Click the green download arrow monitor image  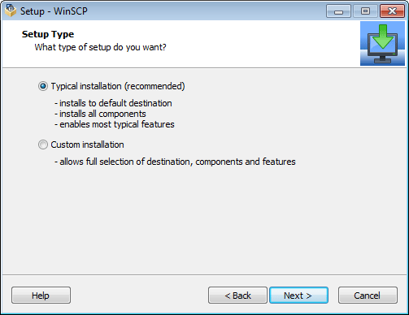[x=382, y=44]
